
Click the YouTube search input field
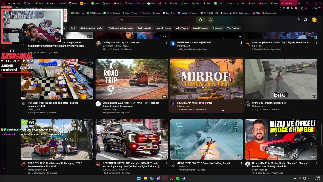(x=156, y=20)
